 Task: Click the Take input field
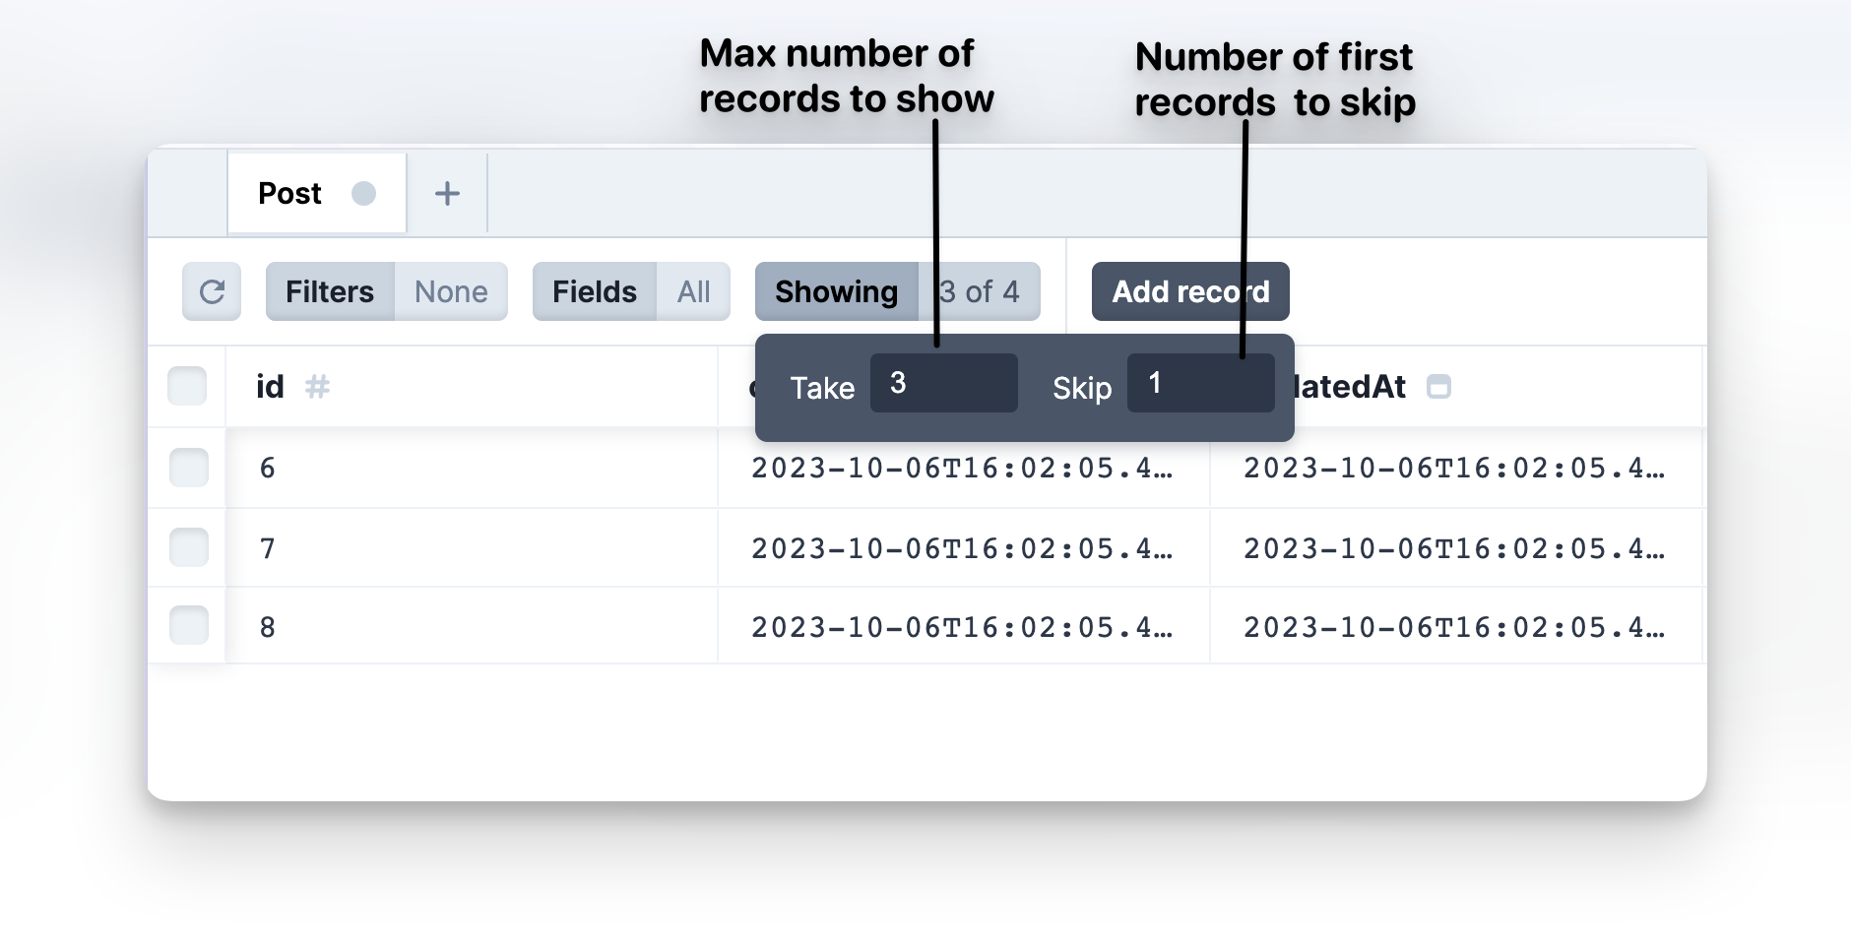[x=943, y=383]
